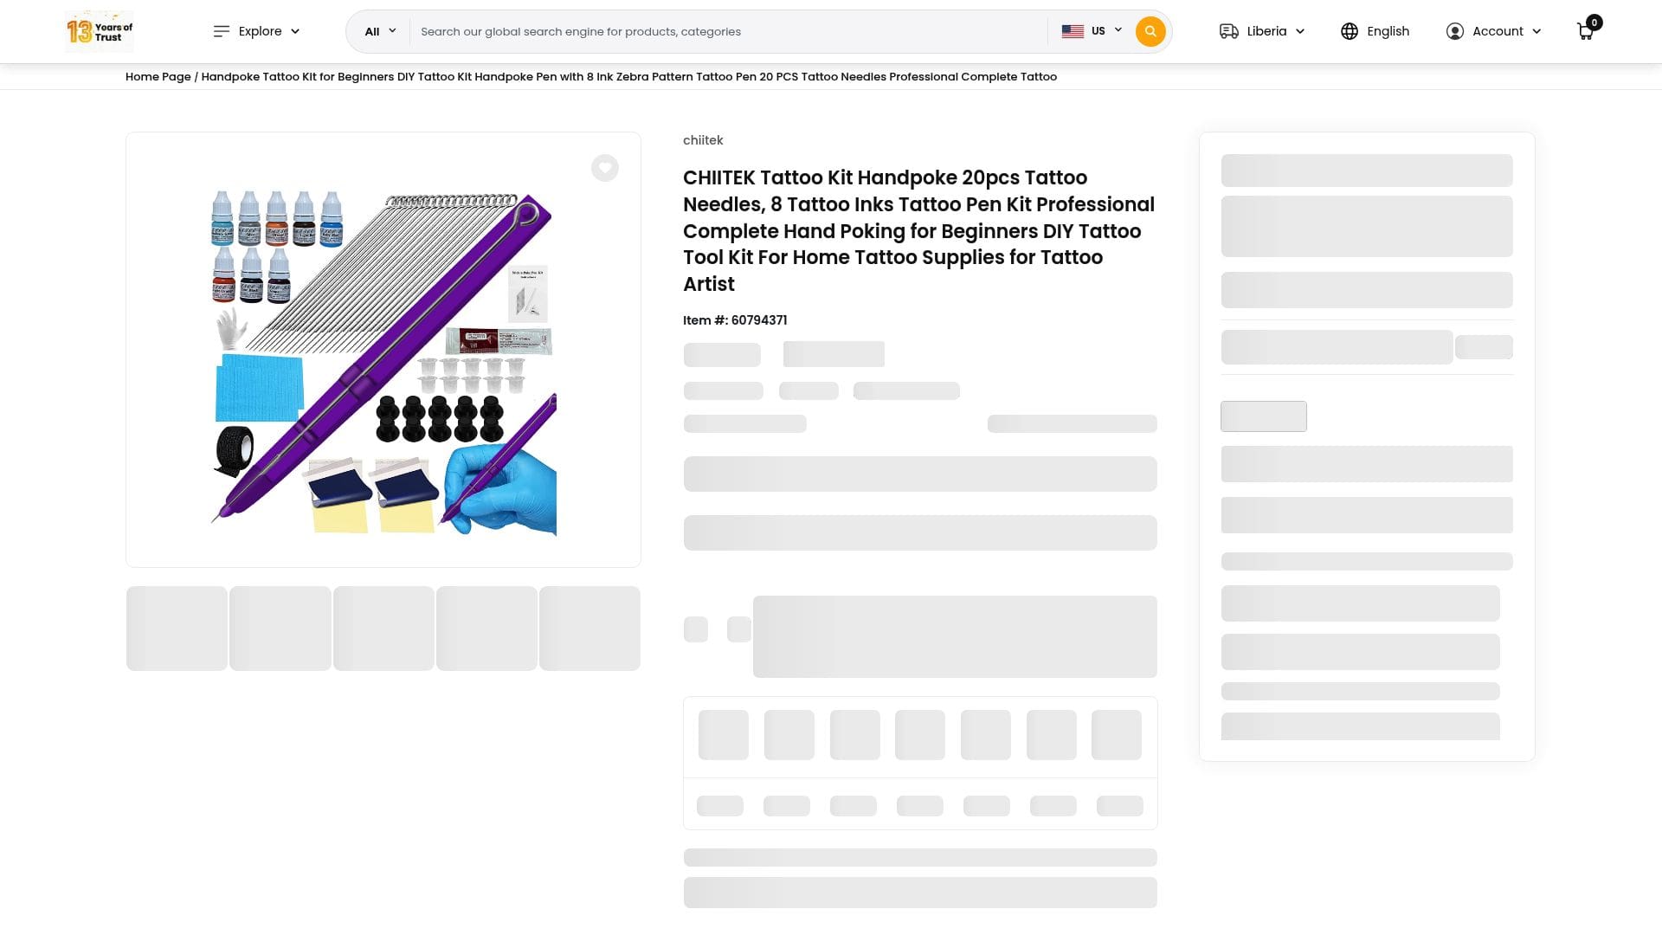Click the heart wishlist icon on product image

(604, 168)
